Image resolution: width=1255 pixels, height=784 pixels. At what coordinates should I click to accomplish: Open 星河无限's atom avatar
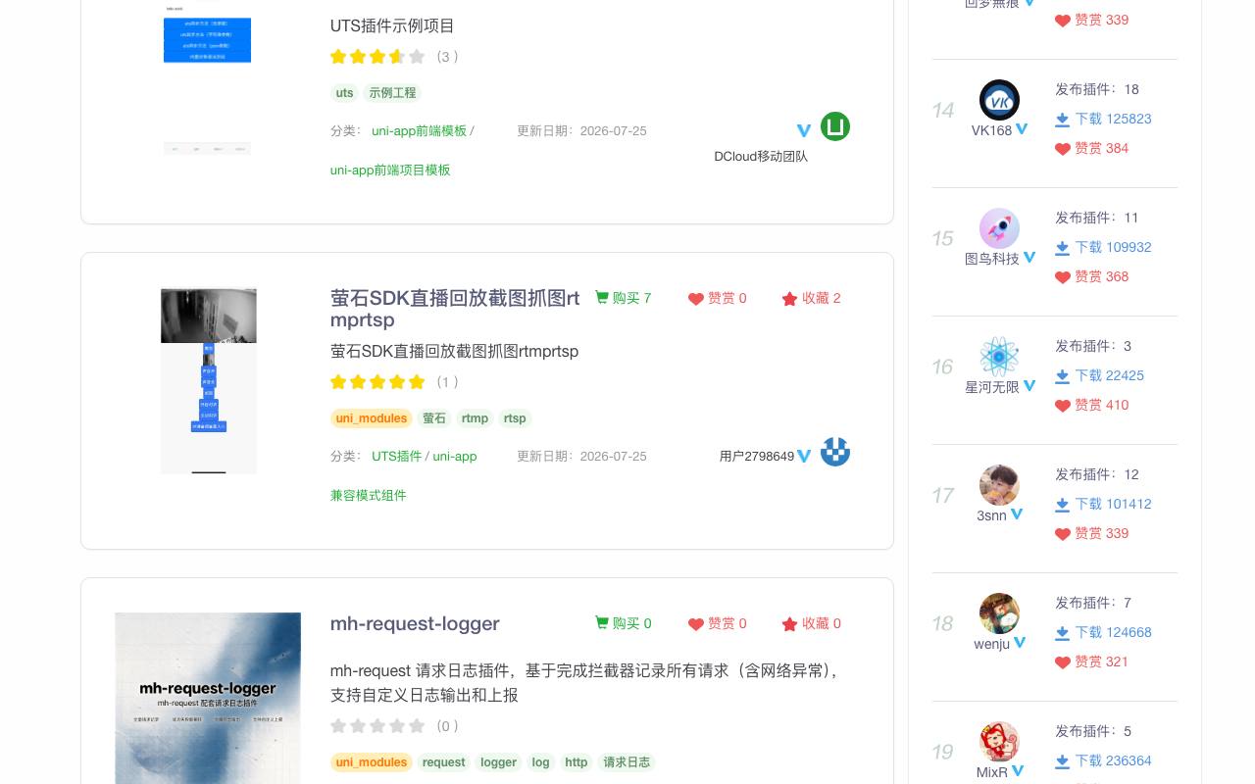pos(999,357)
